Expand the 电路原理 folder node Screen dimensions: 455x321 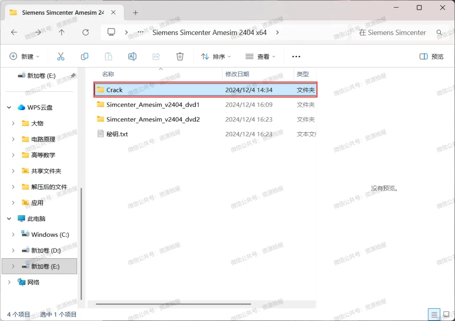[x=13, y=139]
